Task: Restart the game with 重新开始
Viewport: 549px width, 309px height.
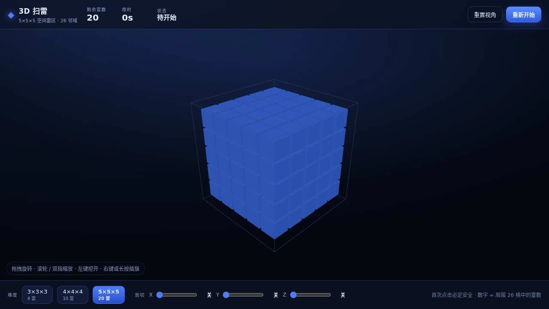Action: (524, 15)
